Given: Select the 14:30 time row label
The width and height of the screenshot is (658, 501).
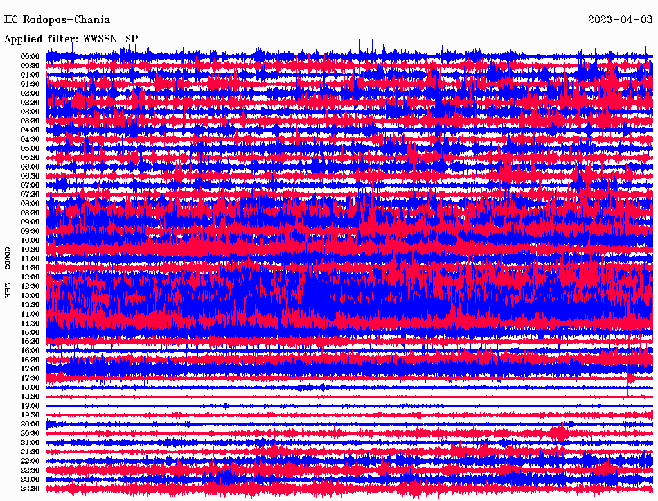Looking at the screenshot, I should (x=30, y=323).
